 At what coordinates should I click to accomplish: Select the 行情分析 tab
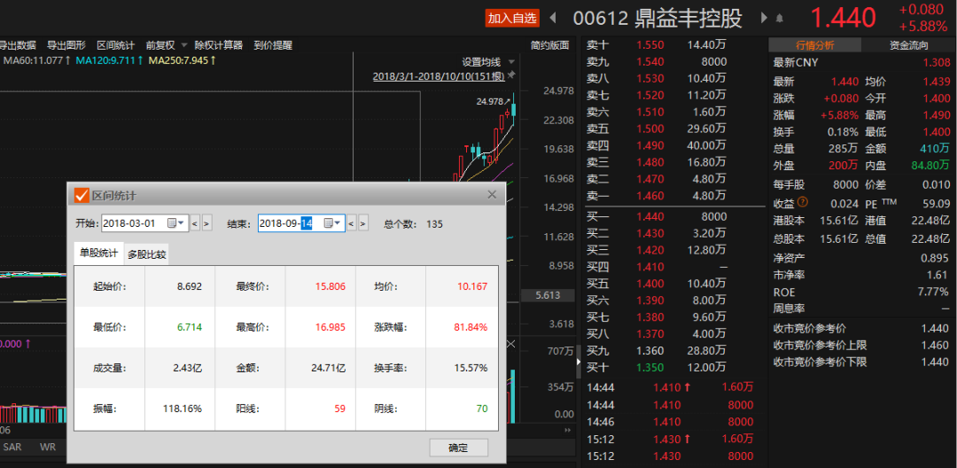[x=814, y=45]
